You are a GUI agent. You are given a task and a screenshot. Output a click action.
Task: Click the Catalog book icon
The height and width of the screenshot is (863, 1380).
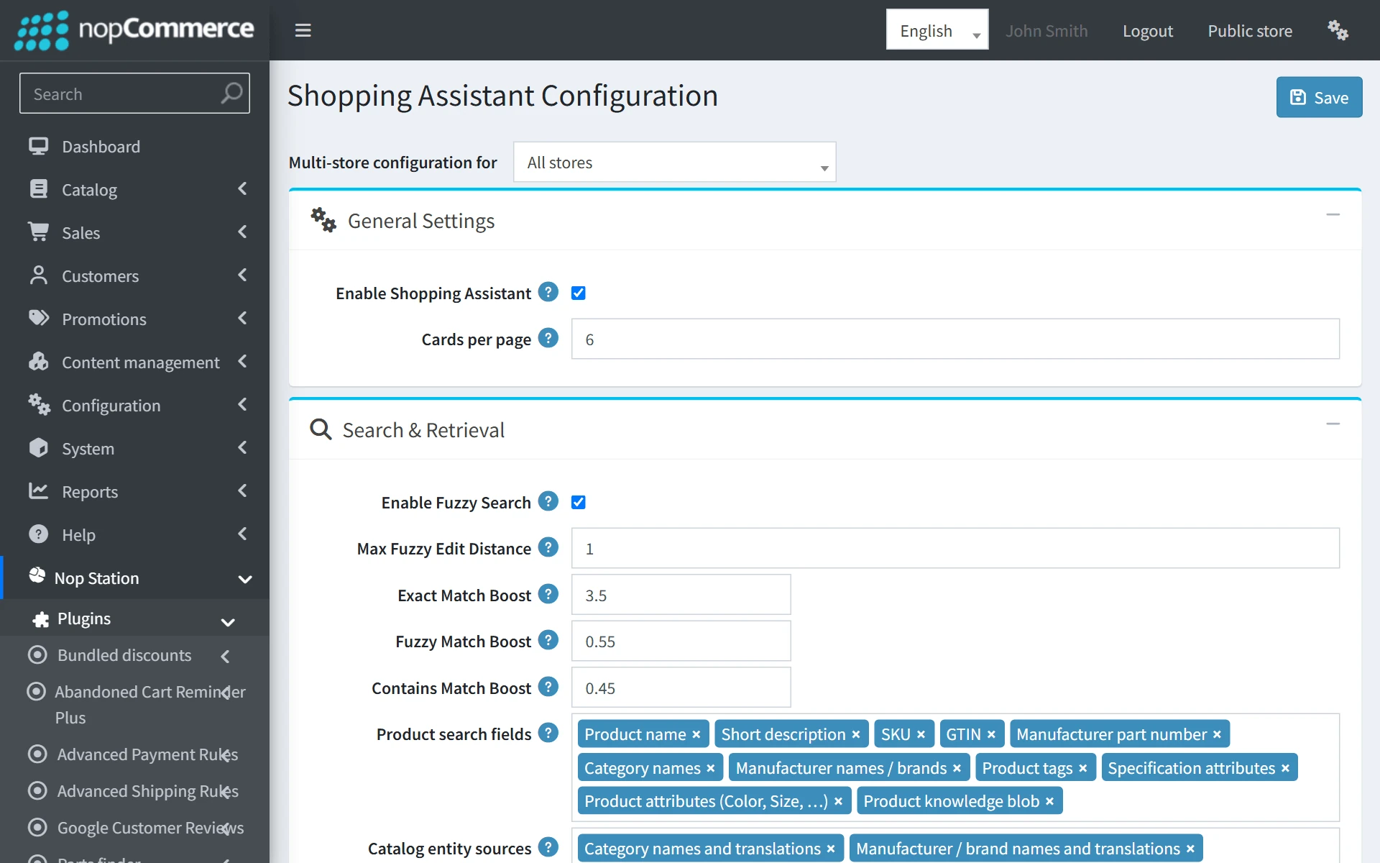point(38,189)
